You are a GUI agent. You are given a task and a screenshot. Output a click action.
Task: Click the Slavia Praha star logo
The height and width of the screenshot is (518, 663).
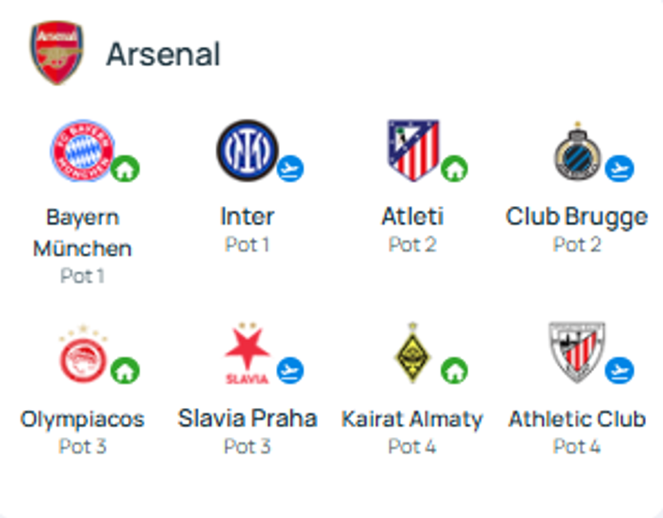pyautogui.click(x=247, y=354)
